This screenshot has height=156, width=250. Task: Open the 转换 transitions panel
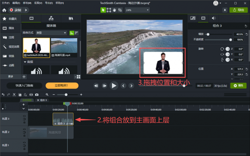(10, 56)
